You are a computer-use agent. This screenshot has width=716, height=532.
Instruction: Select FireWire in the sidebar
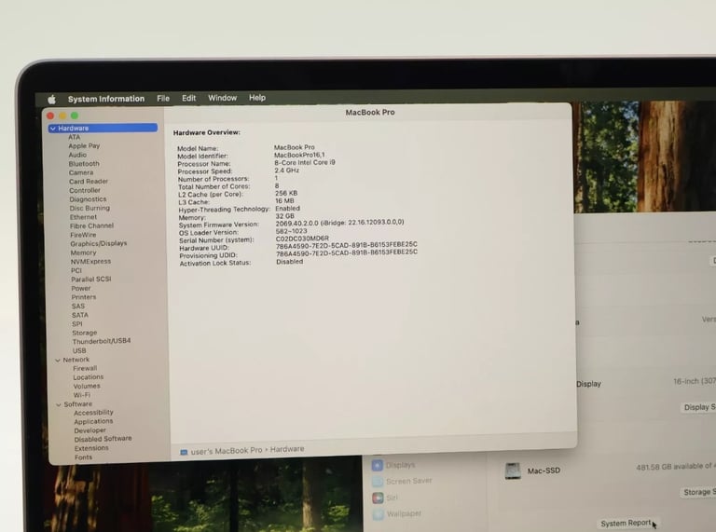pos(83,235)
